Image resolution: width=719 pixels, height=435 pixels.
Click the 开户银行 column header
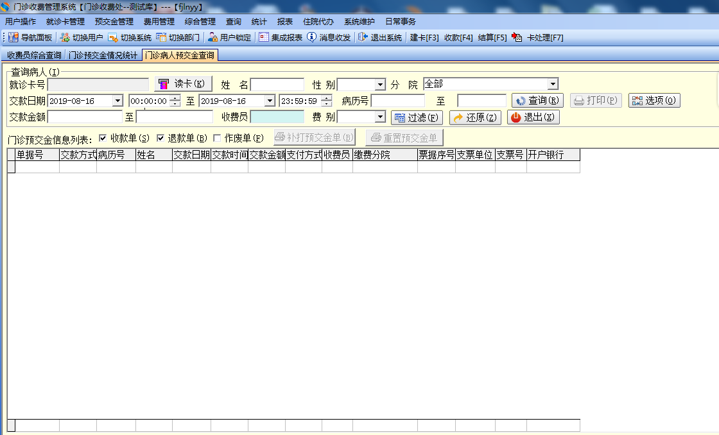coord(553,155)
